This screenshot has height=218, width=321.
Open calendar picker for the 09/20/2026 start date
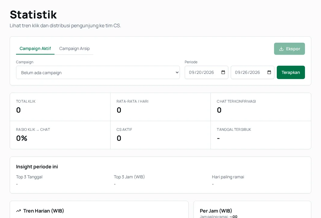(x=223, y=72)
